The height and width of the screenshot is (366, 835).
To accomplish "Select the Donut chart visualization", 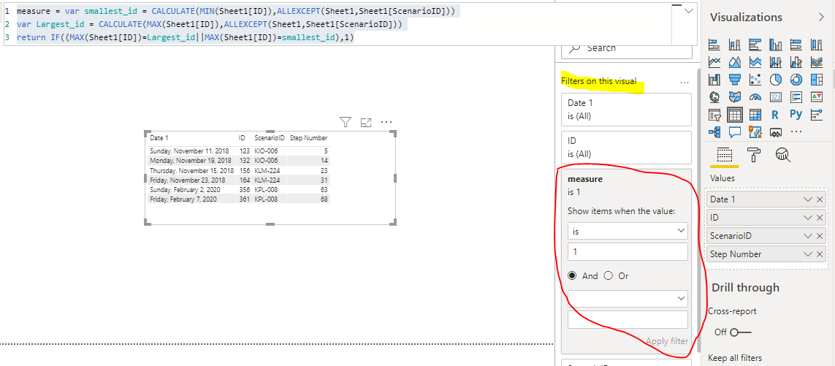I will [796, 80].
